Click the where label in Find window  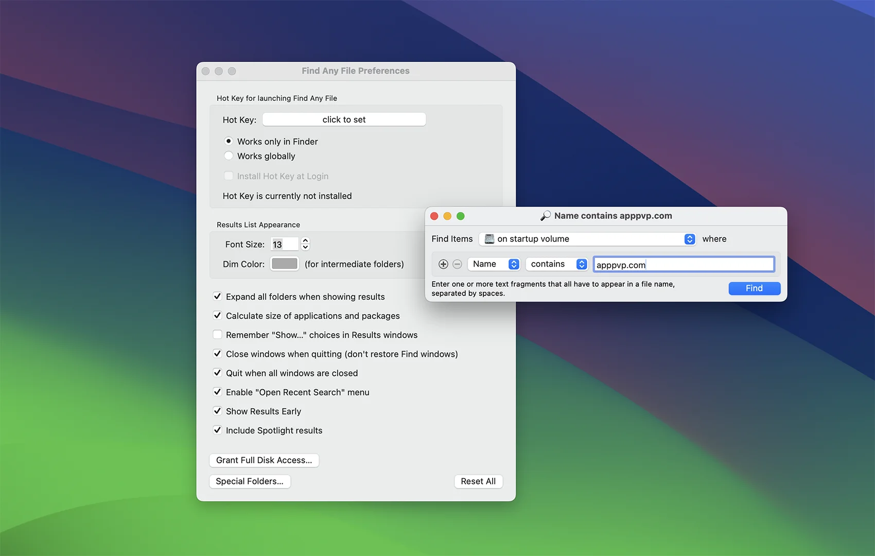(x=714, y=239)
